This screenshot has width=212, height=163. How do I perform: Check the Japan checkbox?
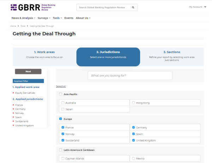pos(63,109)
